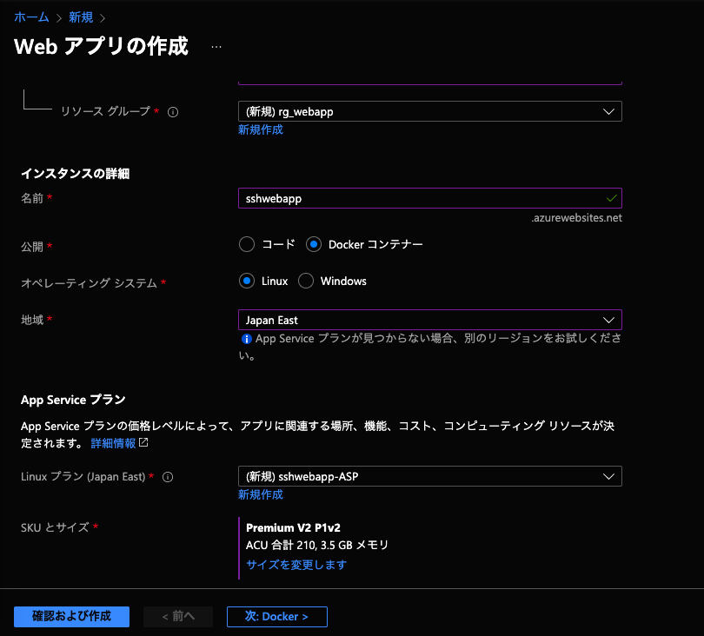The height and width of the screenshot is (636, 704).
Task: Open the ellipsis menu beside Web アプリの作成
Action: coord(215,49)
